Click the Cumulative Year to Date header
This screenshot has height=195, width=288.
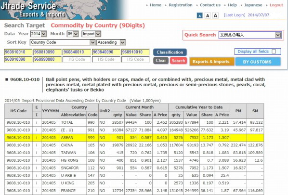tap(199, 107)
